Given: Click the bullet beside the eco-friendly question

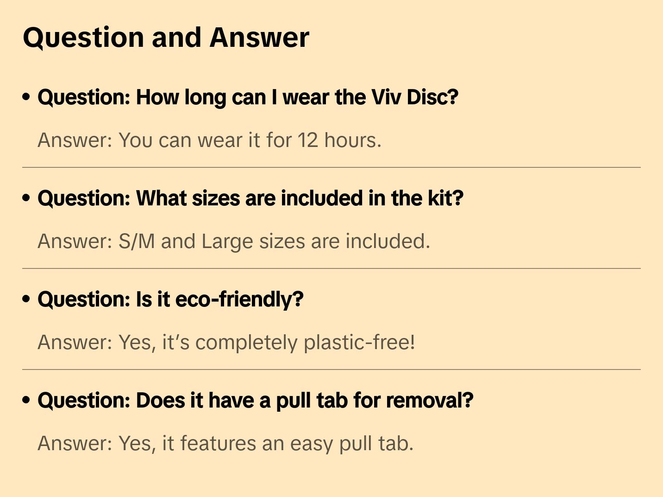Looking at the screenshot, I should click(x=26, y=299).
